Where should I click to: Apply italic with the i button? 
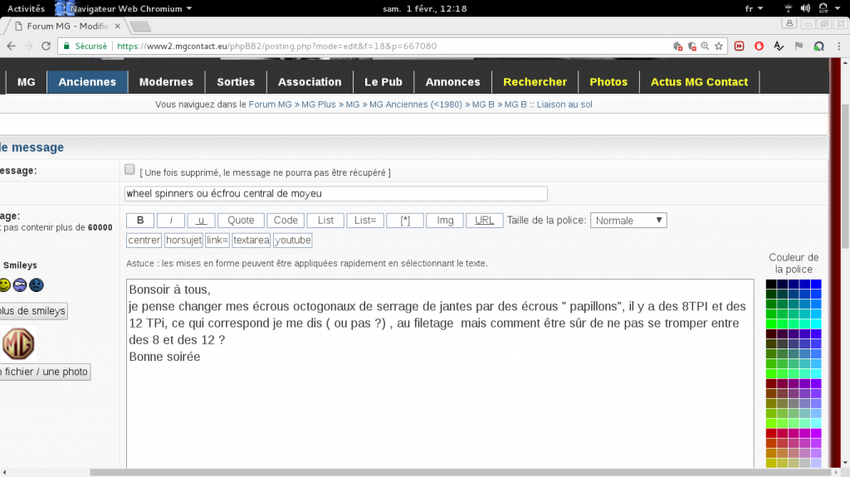(171, 220)
